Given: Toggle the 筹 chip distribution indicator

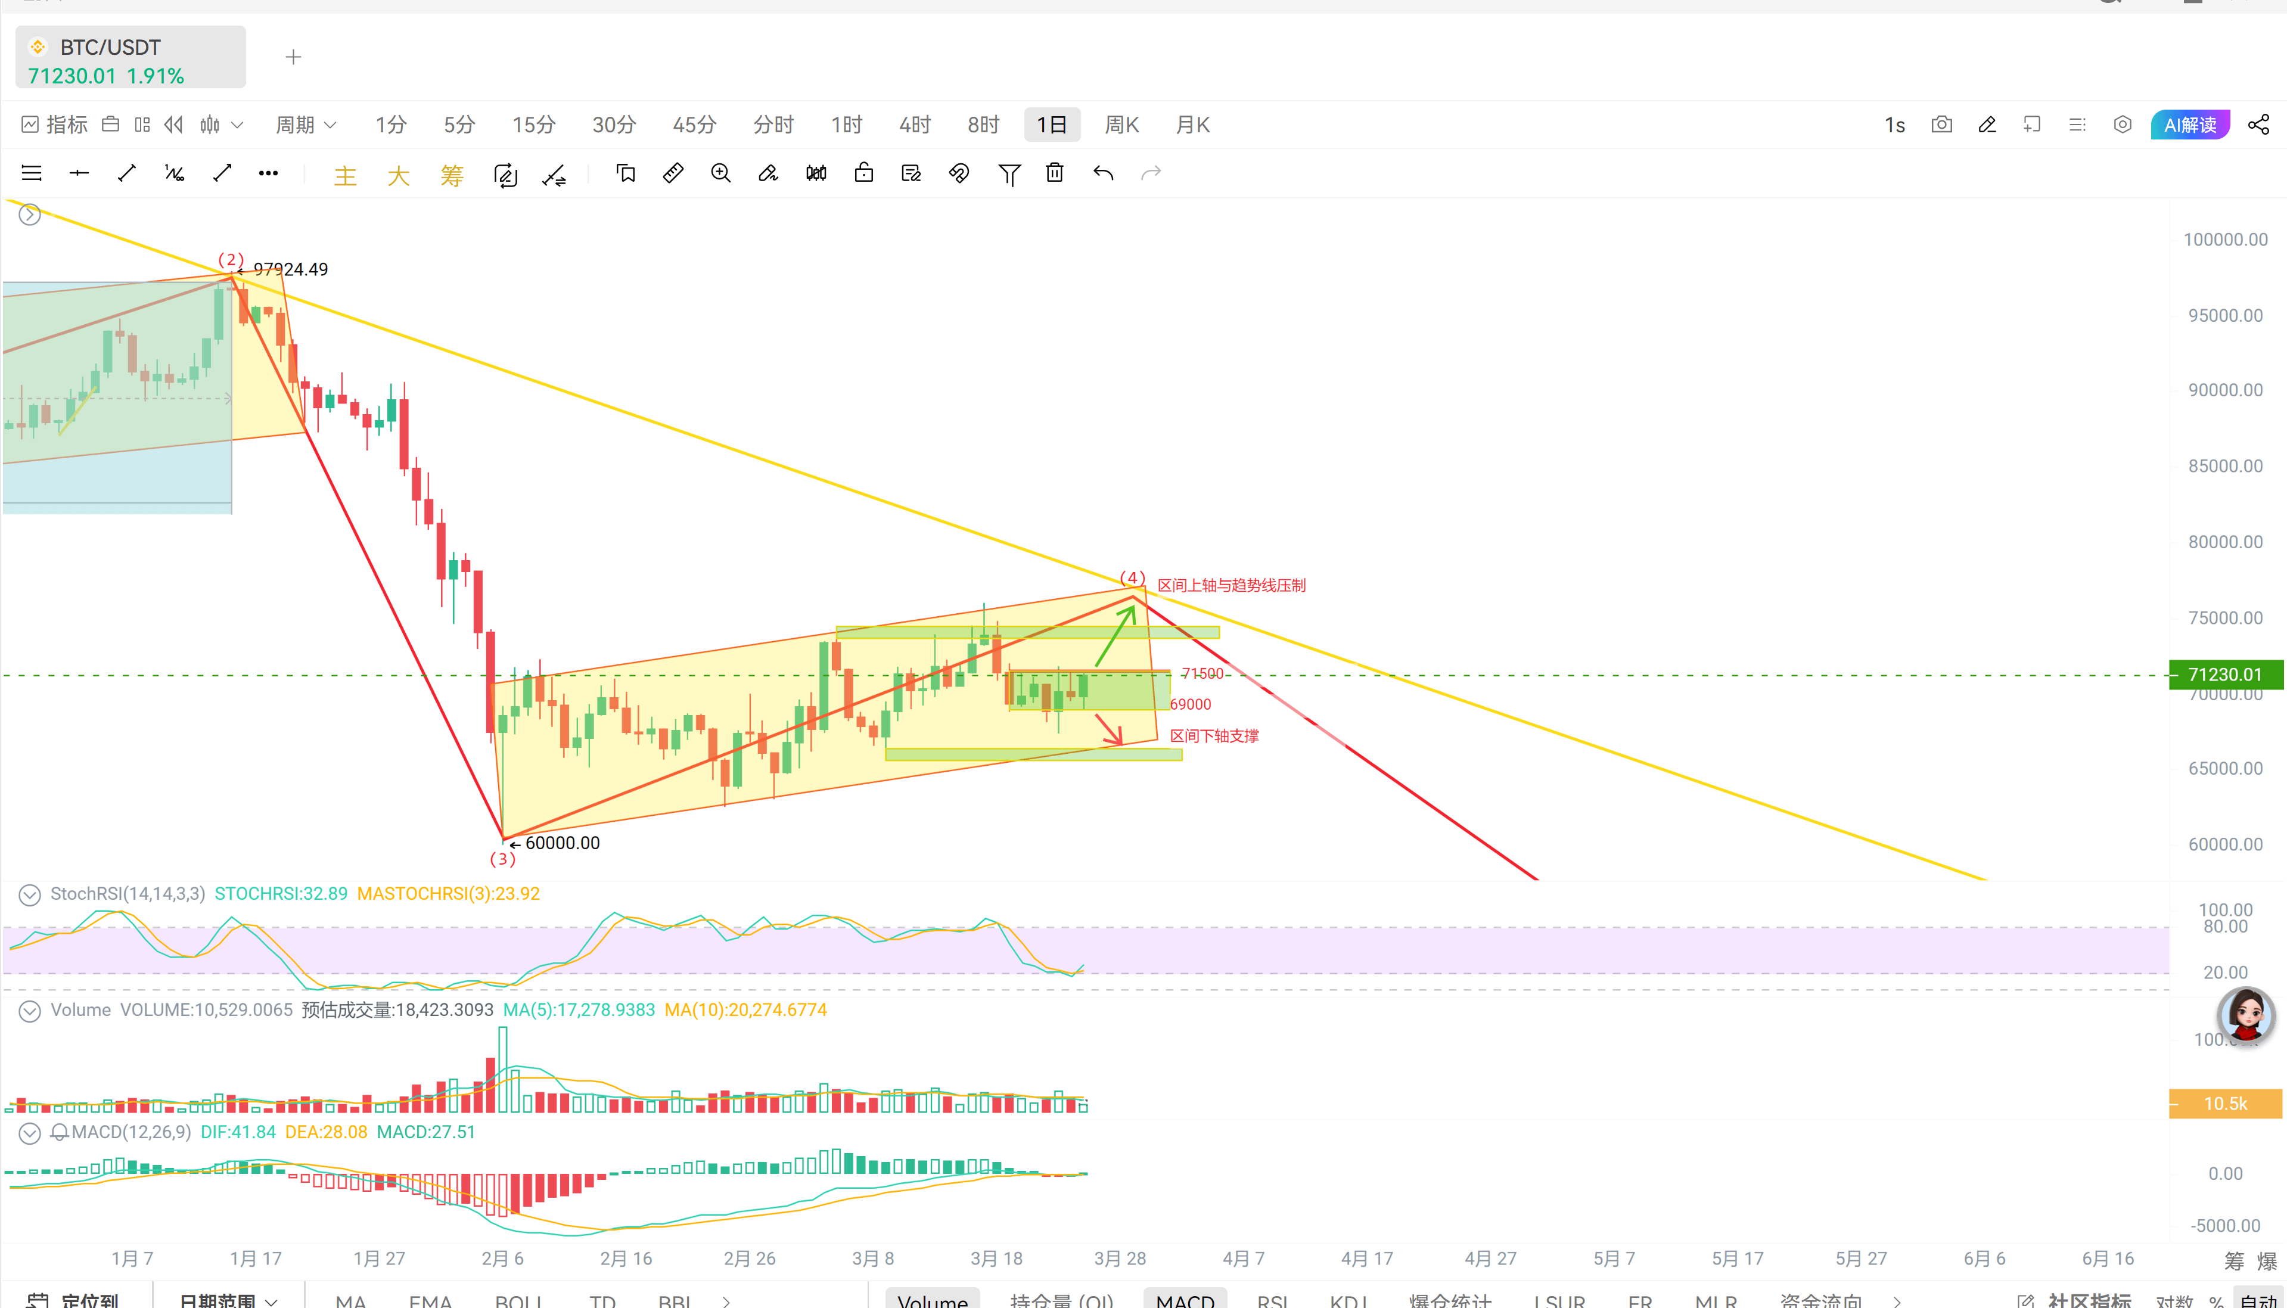Looking at the screenshot, I should 452,174.
